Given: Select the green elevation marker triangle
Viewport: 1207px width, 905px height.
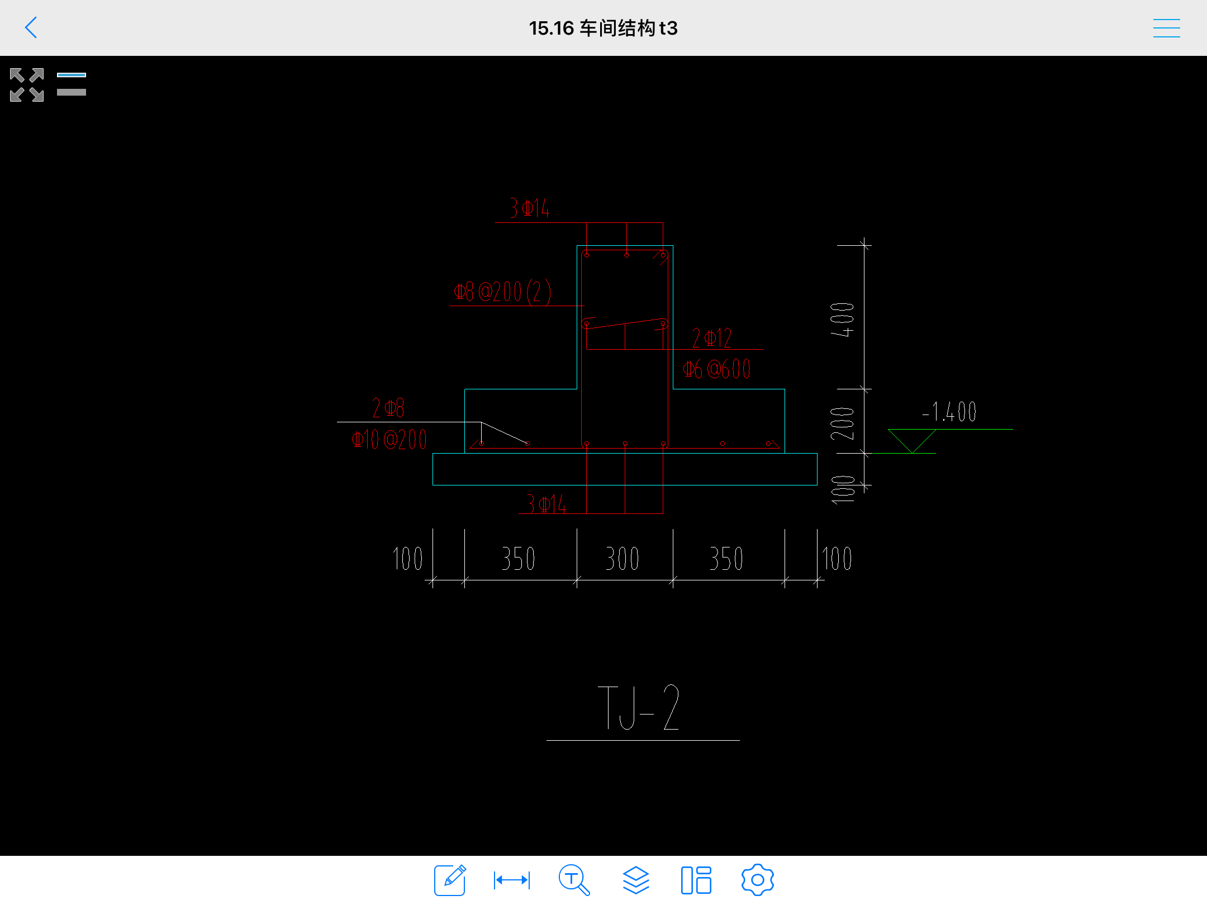Looking at the screenshot, I should [912, 441].
